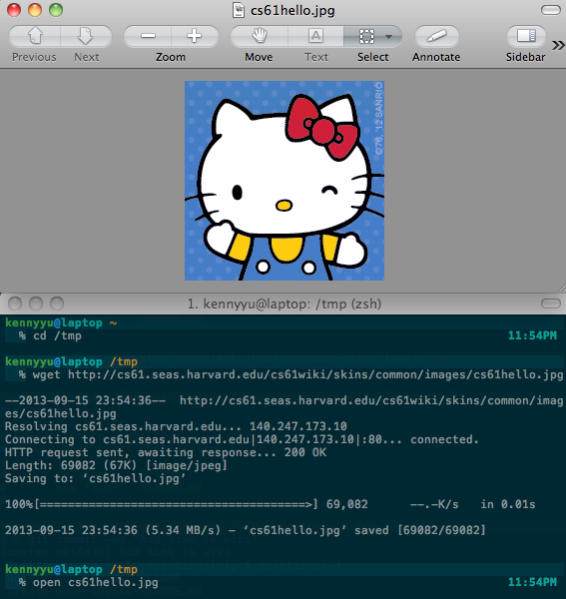Show more toolbar items chevron
566x599 pixels.
pos(558,46)
